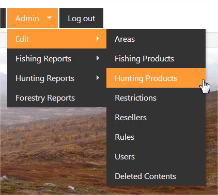Image resolution: width=218 pixels, height=195 pixels.
Task: Click the dark button left of Admin
Action: [3, 18]
